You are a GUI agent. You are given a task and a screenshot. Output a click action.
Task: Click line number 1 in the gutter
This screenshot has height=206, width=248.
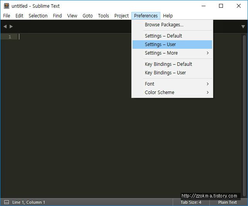click(x=10, y=37)
